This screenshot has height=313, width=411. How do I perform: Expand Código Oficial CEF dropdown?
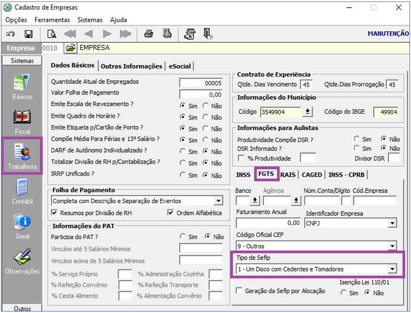tap(392, 246)
